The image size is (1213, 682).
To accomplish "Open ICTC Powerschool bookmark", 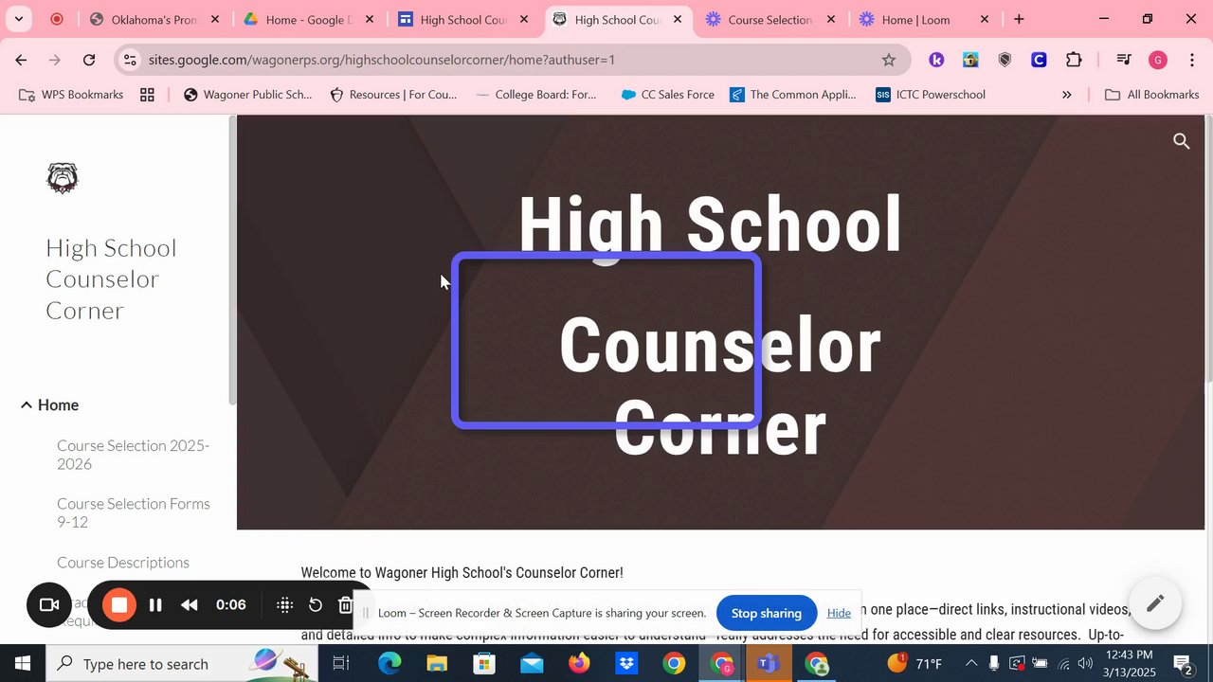I will point(931,95).
